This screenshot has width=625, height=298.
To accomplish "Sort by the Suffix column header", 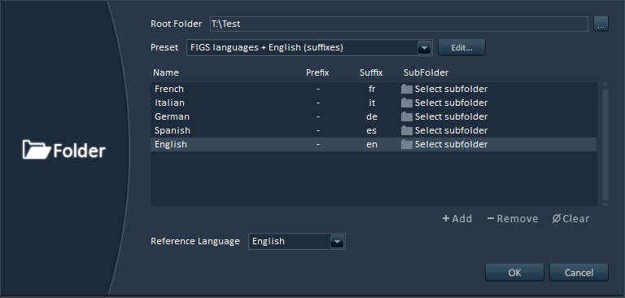I will (371, 72).
